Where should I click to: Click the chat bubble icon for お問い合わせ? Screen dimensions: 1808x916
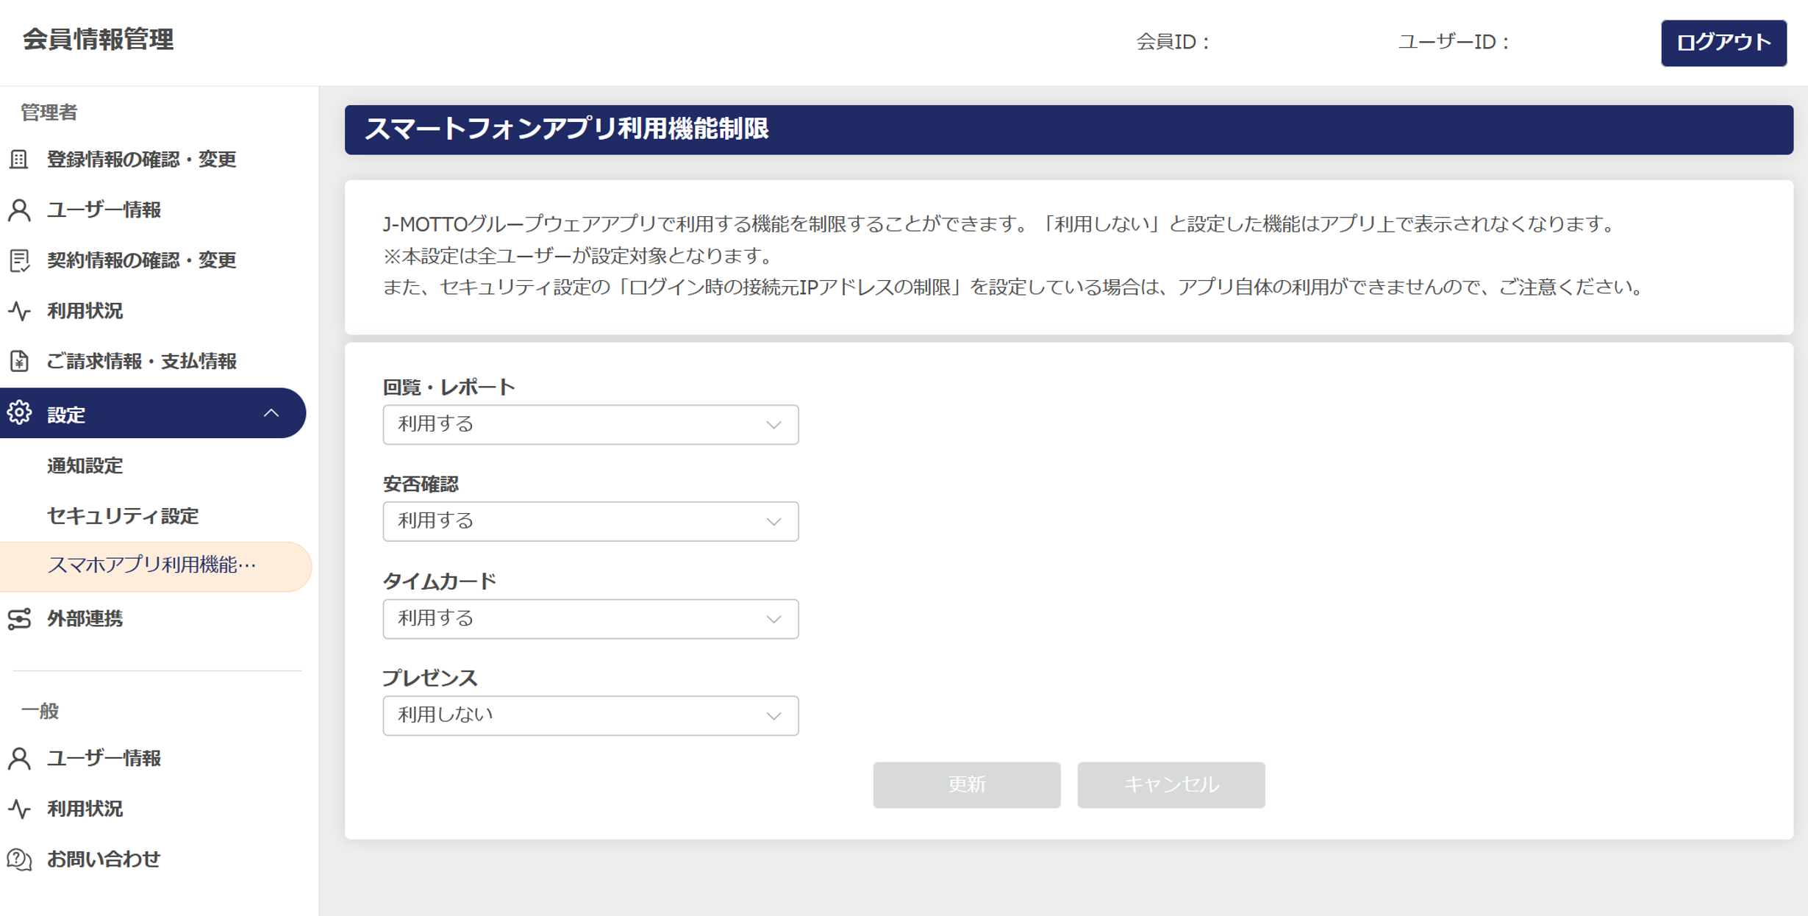click(19, 859)
